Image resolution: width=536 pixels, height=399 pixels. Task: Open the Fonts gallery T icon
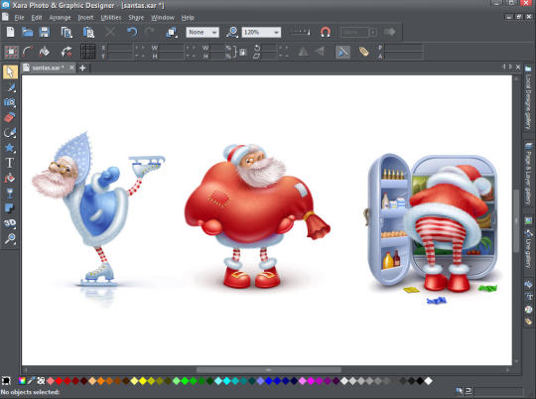point(528,297)
